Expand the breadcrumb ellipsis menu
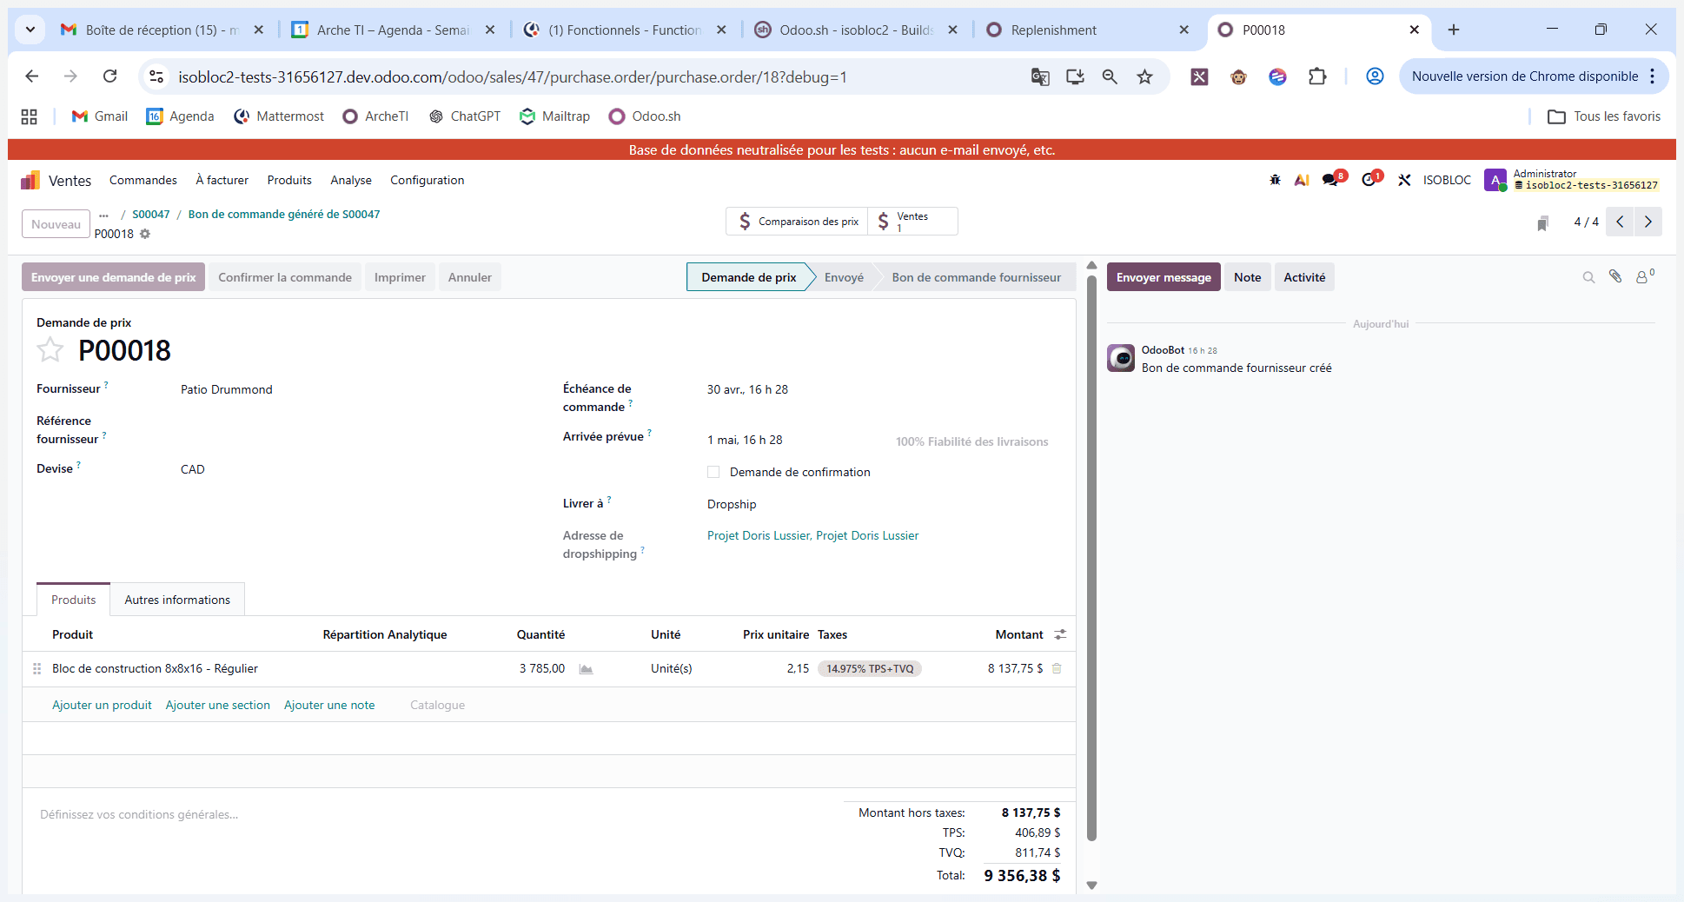Screen dimensions: 1684x902 [x=104, y=215]
